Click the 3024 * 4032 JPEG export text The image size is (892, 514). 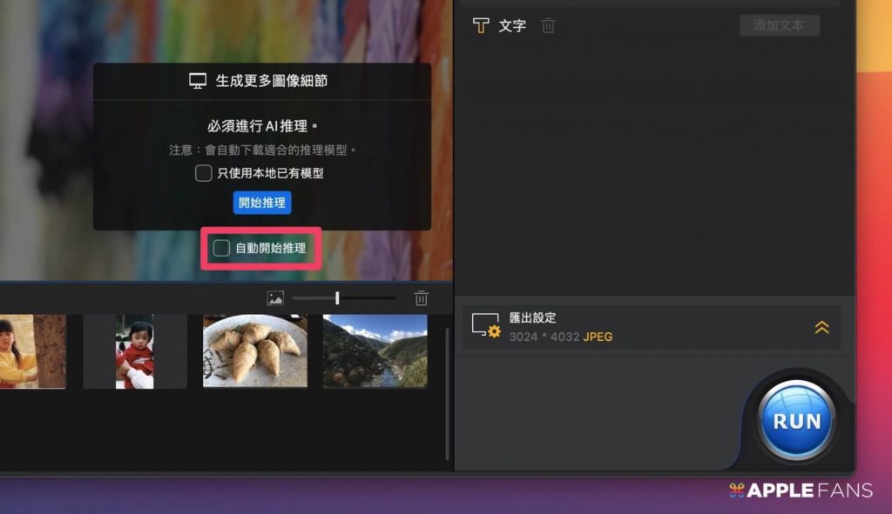[560, 337]
